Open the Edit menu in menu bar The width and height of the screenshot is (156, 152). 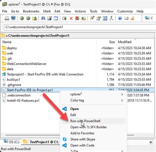click(x=57, y=11)
